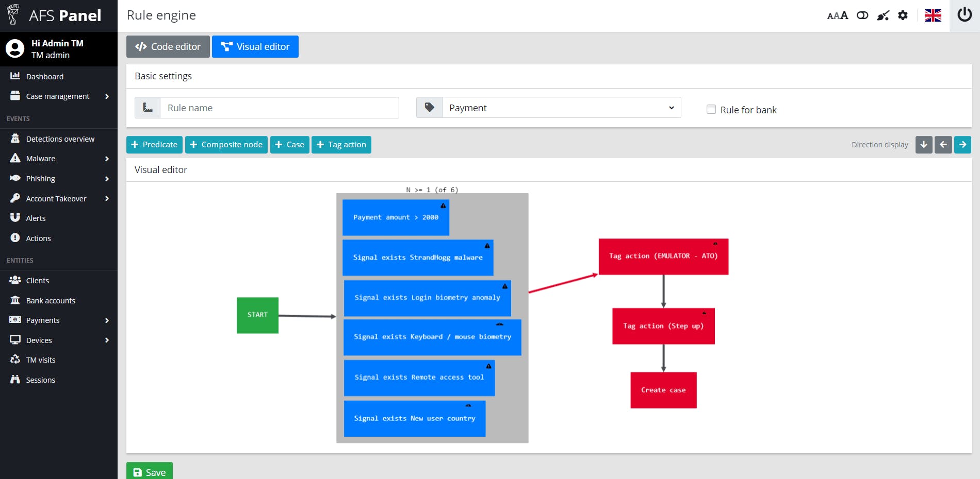
Task: Switch to the Code editor tab
Action: 168,46
